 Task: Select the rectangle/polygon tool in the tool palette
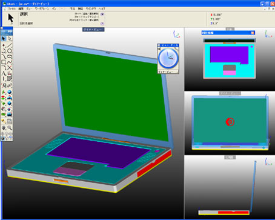(x=4, y=62)
